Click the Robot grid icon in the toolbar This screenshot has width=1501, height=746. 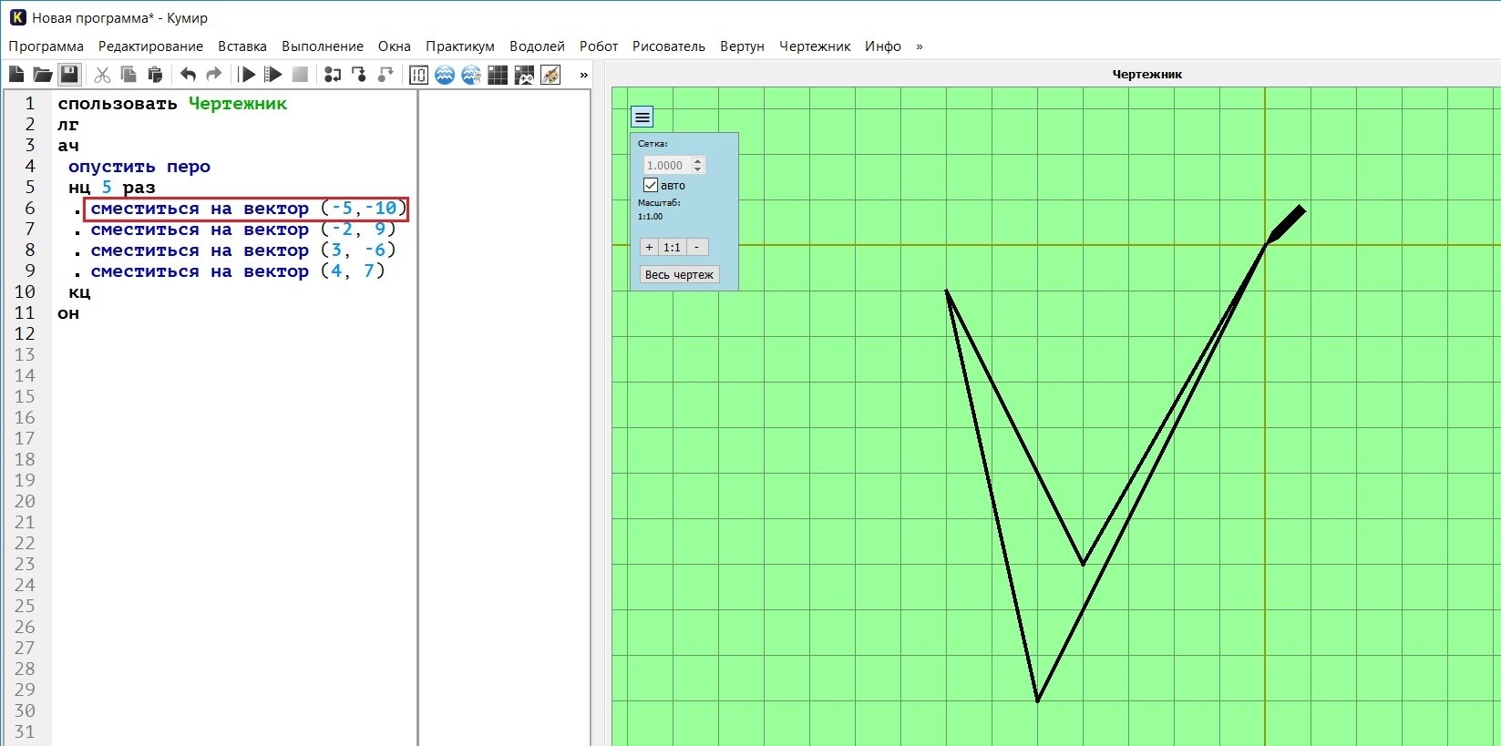click(498, 75)
